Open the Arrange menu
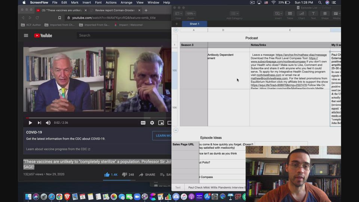 click(x=126, y=3)
